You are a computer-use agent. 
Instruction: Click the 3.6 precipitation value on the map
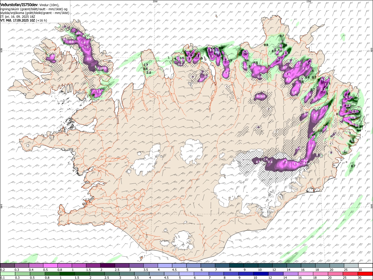pyautogui.click(x=279, y=60)
